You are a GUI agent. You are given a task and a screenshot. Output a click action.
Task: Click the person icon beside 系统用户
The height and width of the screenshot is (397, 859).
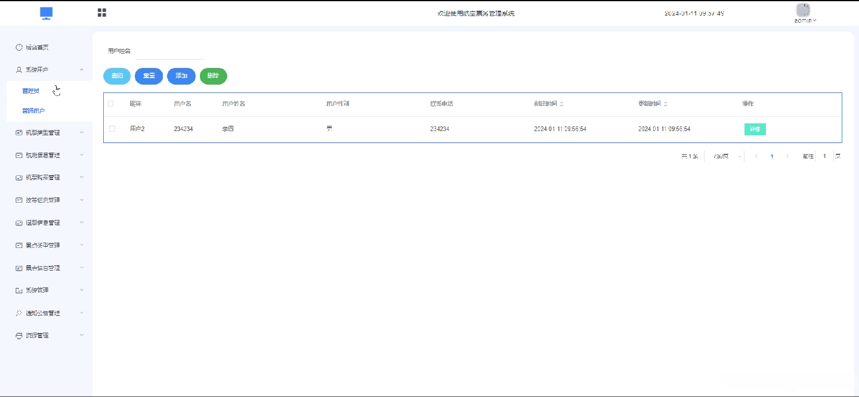(x=19, y=70)
